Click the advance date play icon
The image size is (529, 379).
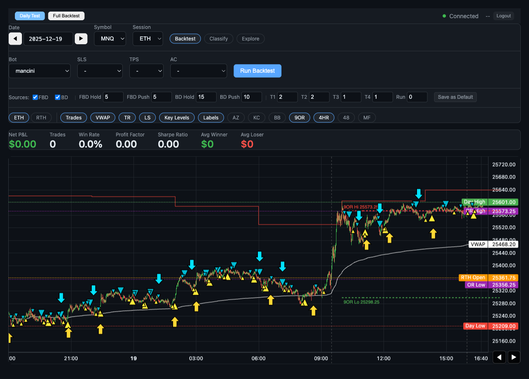point(81,38)
